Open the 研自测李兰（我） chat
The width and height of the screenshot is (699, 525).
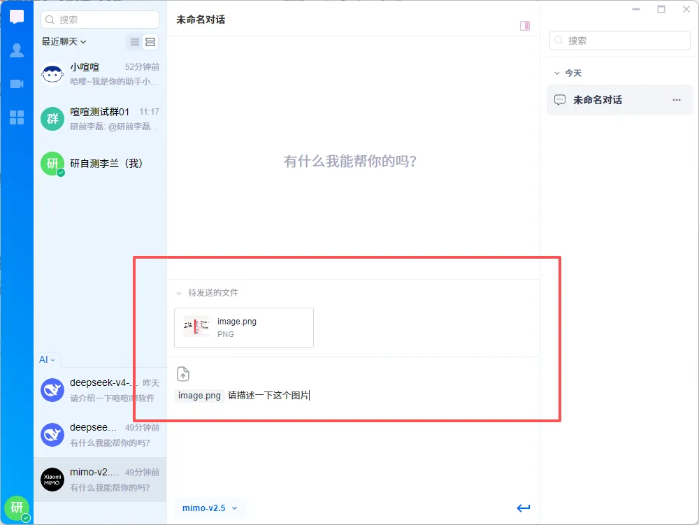coord(100,164)
